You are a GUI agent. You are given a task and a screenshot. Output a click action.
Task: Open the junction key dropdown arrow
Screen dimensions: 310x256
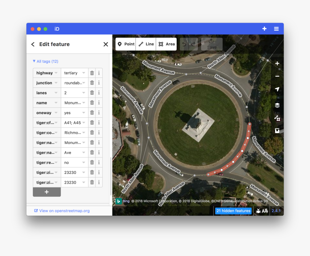click(x=56, y=83)
